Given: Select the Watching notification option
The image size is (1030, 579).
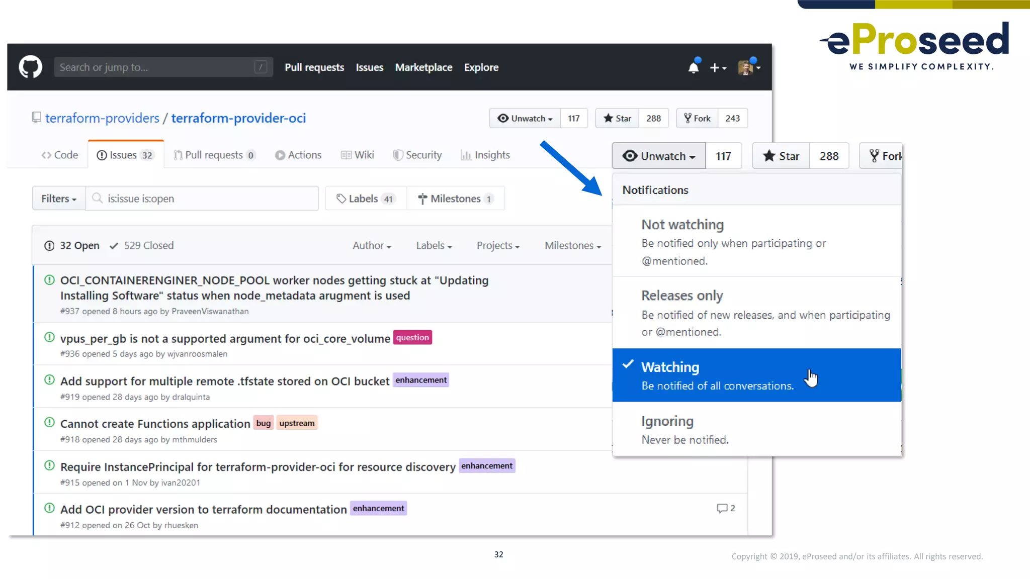Looking at the screenshot, I should tap(757, 375).
